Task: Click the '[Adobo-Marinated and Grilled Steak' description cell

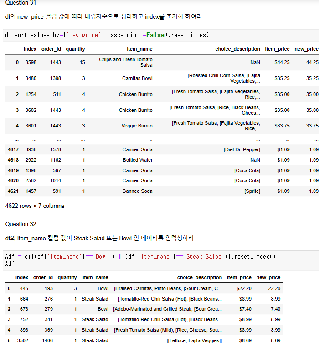Action: coord(167,309)
